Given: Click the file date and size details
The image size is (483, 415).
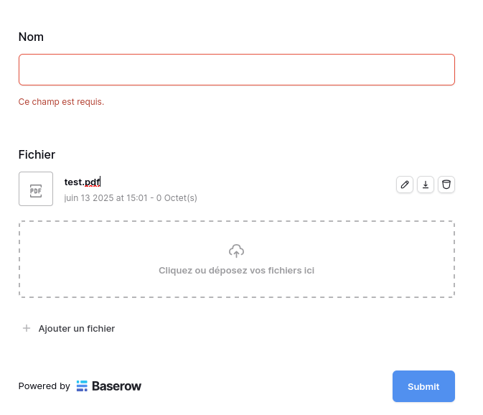Looking at the screenshot, I should coord(131,197).
